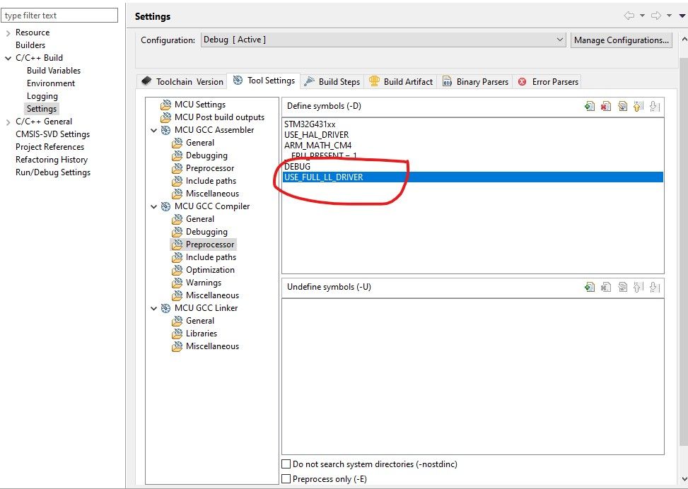Open Logging properties page

click(x=42, y=96)
